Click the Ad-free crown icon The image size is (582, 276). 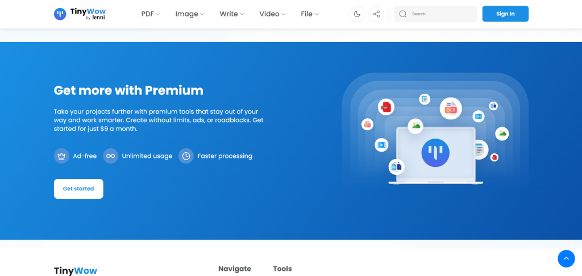tap(61, 156)
